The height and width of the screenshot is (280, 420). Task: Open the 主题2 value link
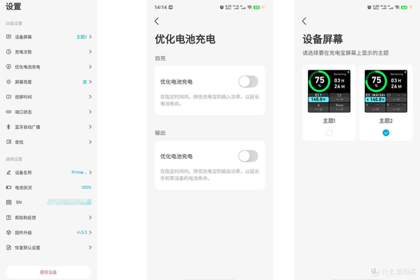click(81, 37)
